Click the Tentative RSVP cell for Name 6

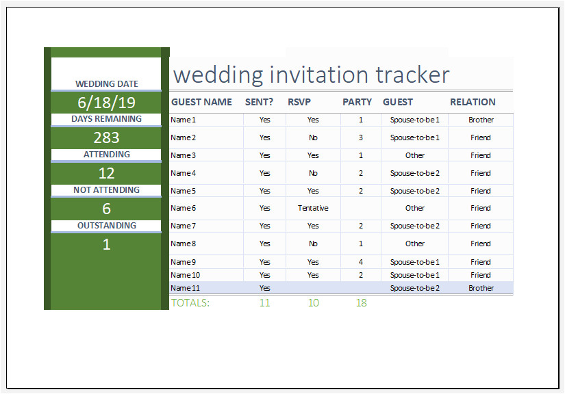point(313,208)
